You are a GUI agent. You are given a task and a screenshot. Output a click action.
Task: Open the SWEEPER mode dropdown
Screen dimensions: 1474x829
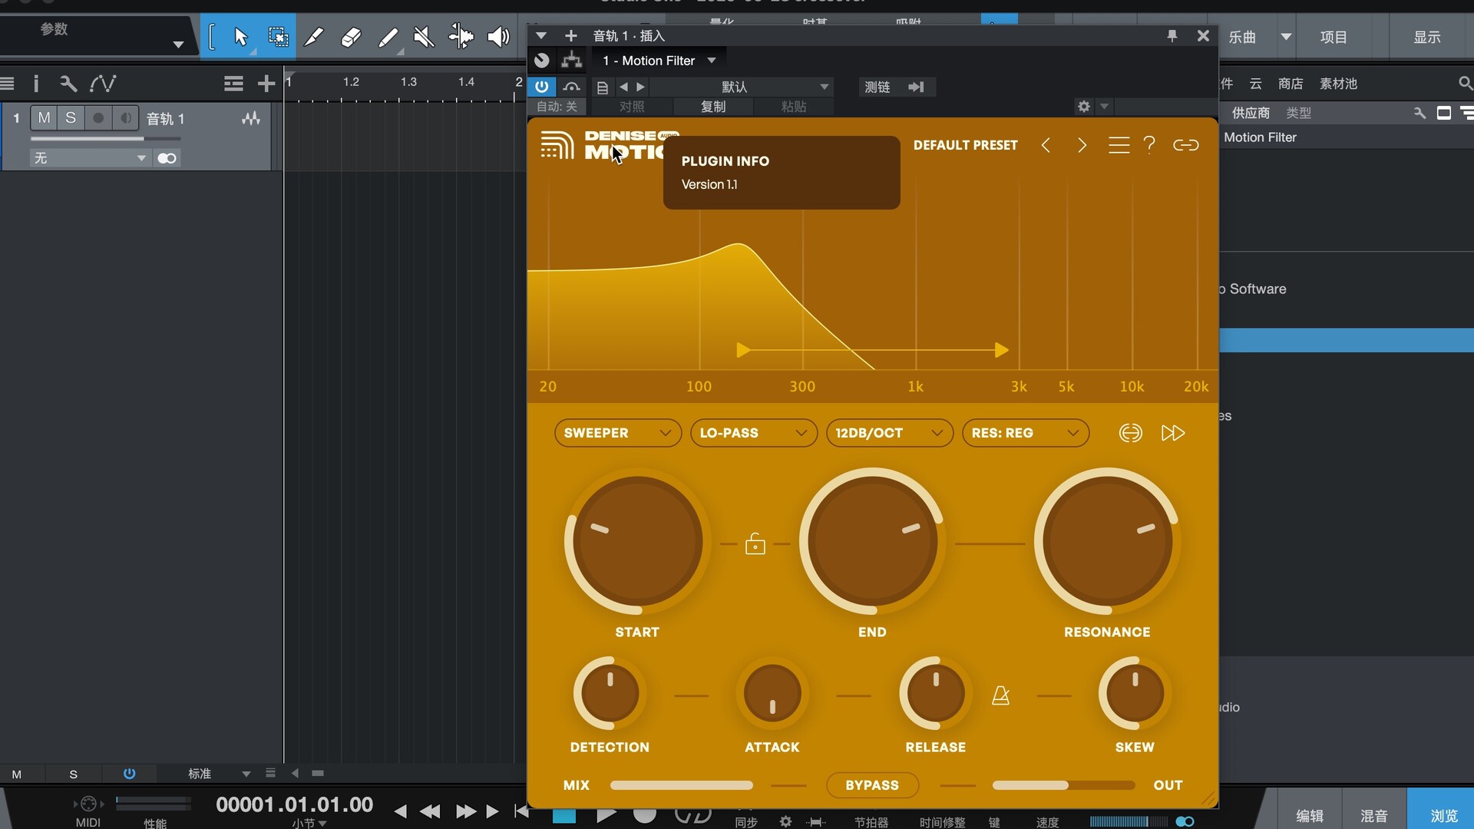point(617,433)
